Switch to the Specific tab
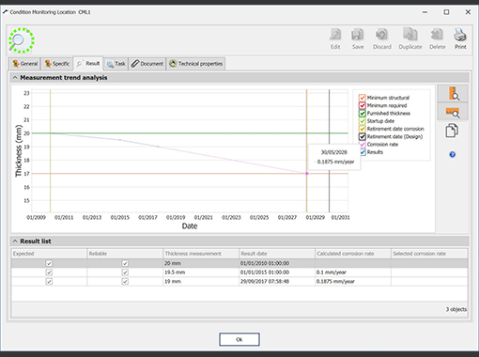Viewport: 479px width, 357px height. 57,64
